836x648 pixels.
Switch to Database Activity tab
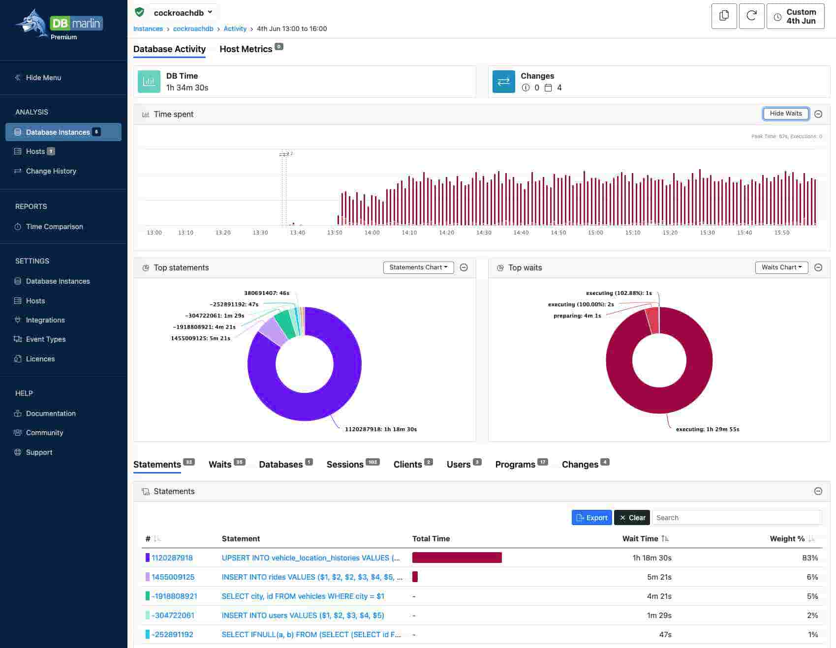[169, 49]
